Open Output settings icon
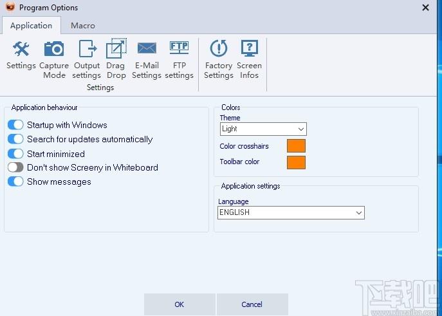The width and height of the screenshot is (442, 316). tap(87, 49)
